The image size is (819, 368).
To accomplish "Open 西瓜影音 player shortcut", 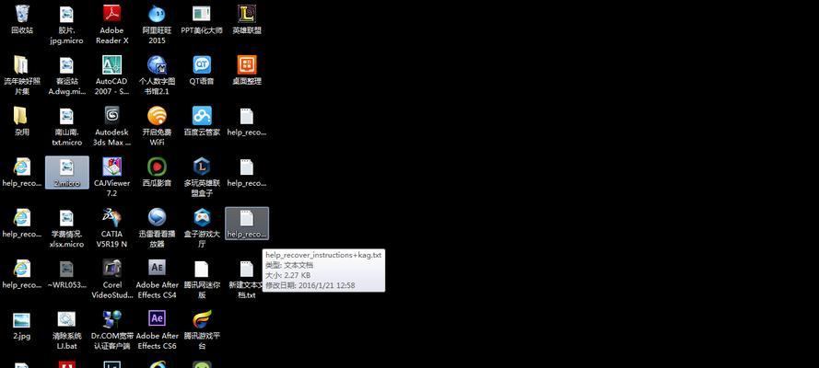I will pyautogui.click(x=157, y=173).
